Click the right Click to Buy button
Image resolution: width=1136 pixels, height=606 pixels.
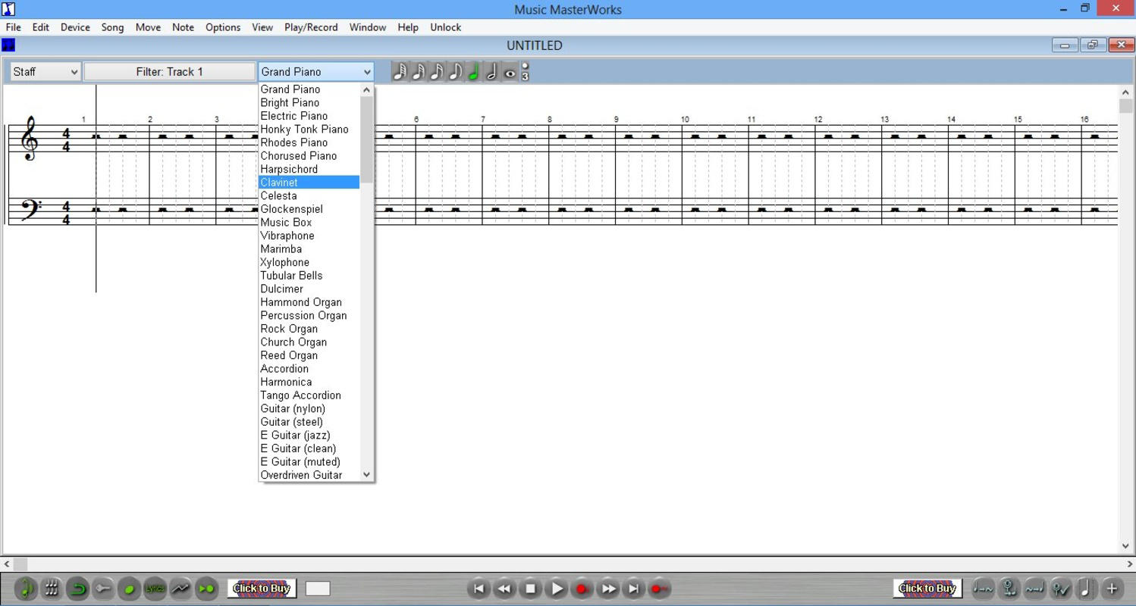pyautogui.click(x=927, y=589)
